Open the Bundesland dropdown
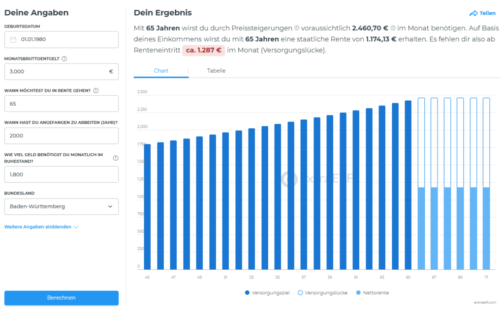504x312 pixels. [x=61, y=206]
